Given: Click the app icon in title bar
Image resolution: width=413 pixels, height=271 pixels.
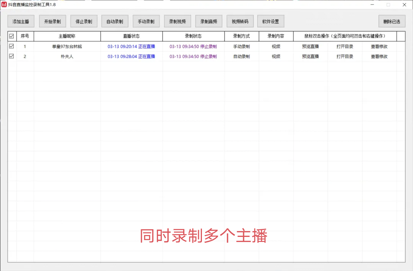Looking at the screenshot, I should click(x=4, y=5).
